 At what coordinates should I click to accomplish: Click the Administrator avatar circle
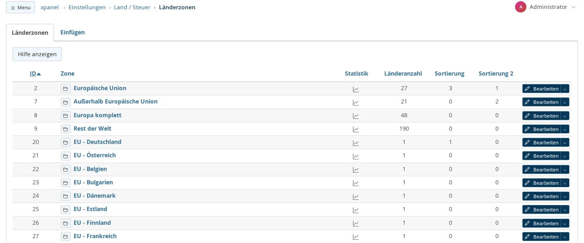(521, 7)
